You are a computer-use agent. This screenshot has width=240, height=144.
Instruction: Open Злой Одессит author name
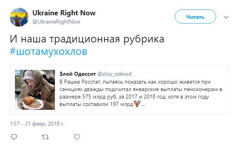click(x=78, y=74)
